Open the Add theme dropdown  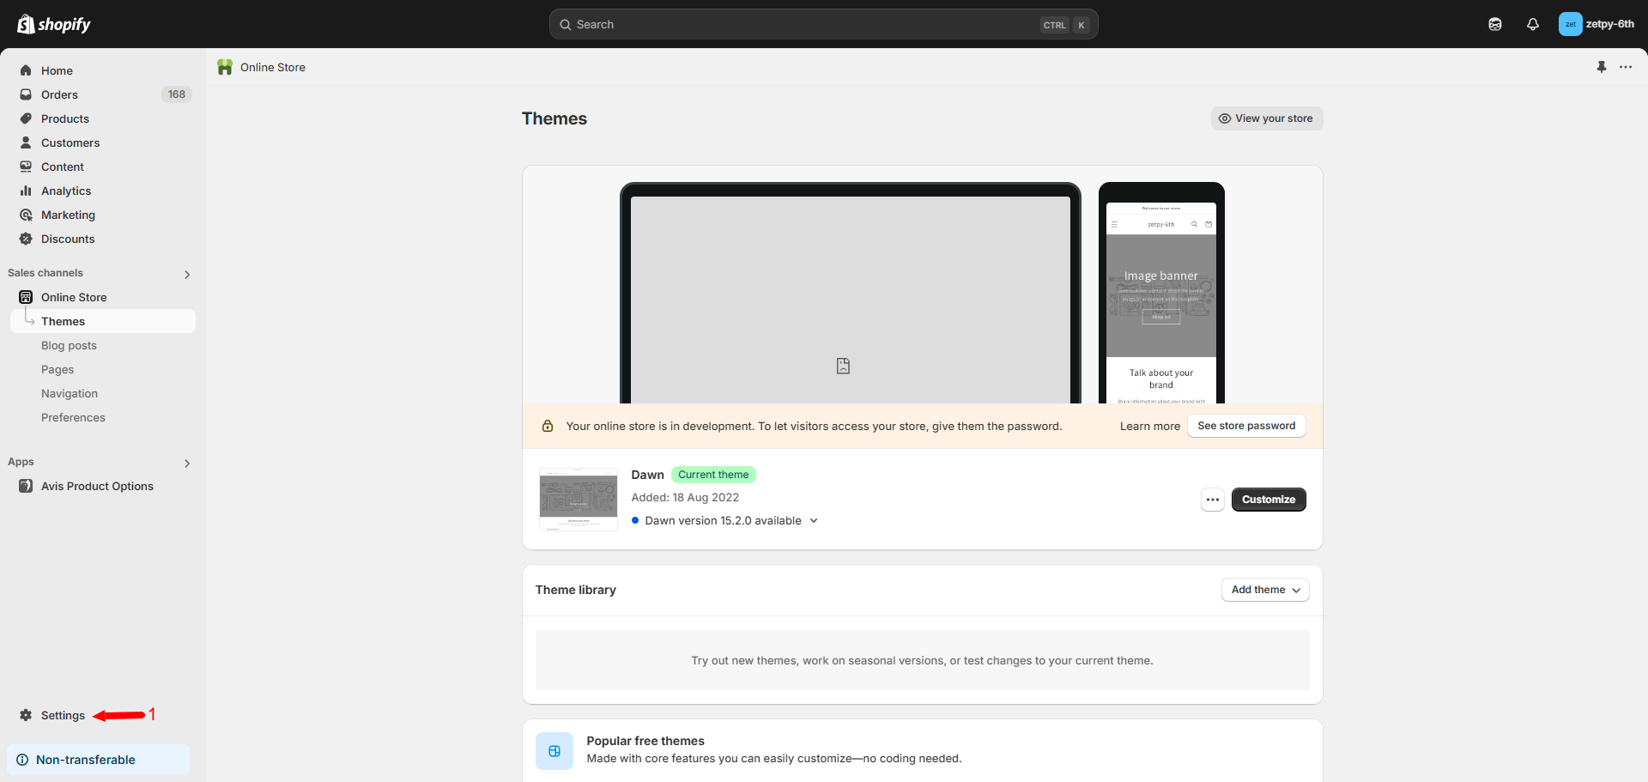point(1265,590)
